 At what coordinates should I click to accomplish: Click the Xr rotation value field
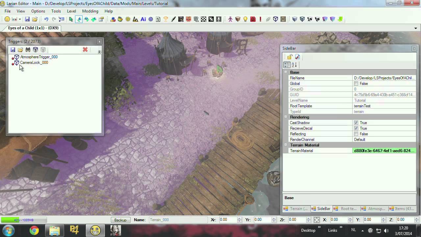click(x=229, y=220)
